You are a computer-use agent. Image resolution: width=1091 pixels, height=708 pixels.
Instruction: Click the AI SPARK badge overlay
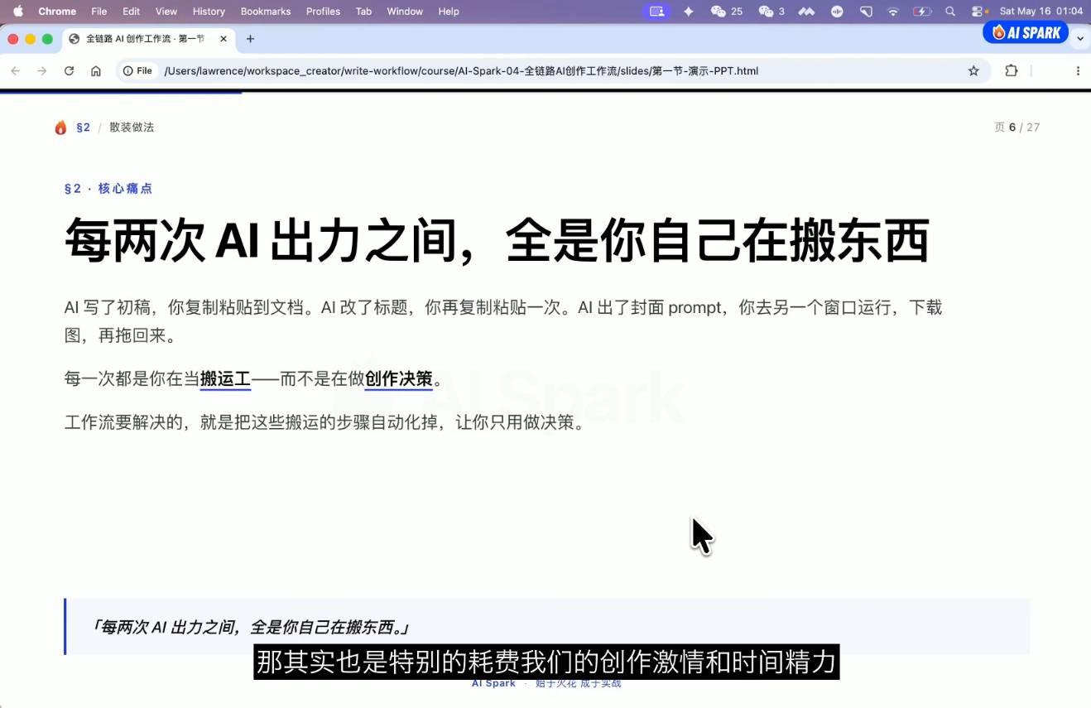pos(1026,32)
